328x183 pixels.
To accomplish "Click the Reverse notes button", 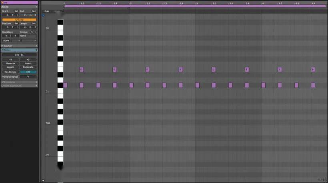I will pyautogui.click(x=10, y=63).
